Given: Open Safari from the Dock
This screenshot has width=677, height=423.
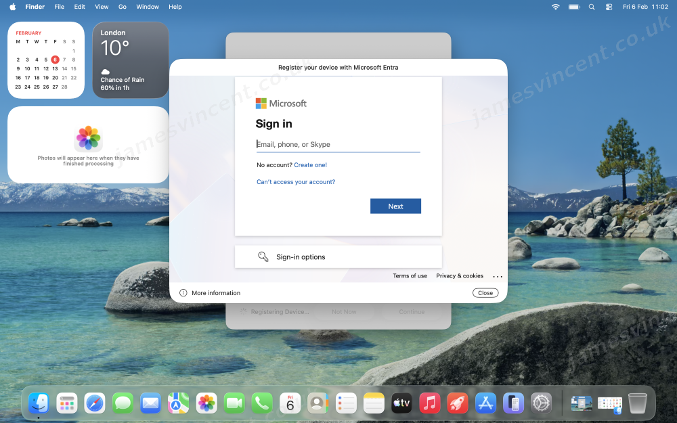Looking at the screenshot, I should tap(95, 403).
